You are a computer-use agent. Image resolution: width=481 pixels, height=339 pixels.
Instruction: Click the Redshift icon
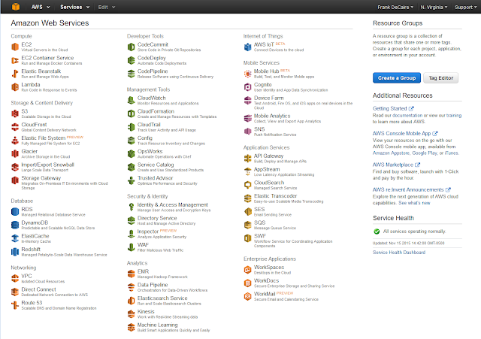pyautogui.click(x=15, y=252)
